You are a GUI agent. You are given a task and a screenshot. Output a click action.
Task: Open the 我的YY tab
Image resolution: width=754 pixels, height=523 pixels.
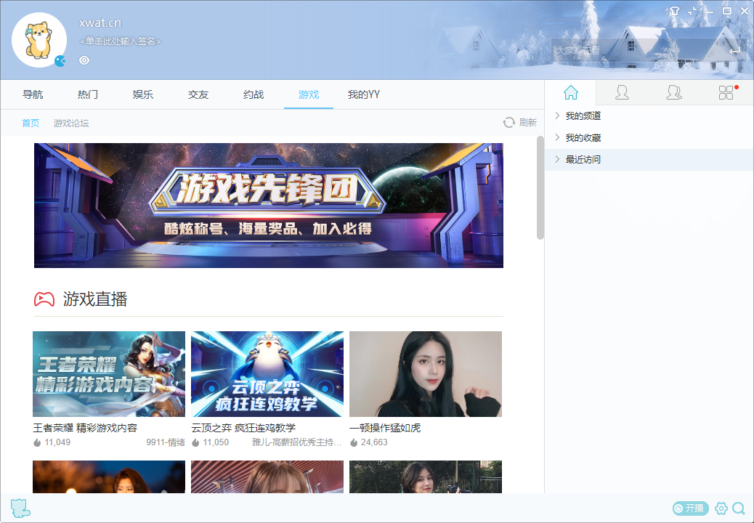pyautogui.click(x=364, y=94)
